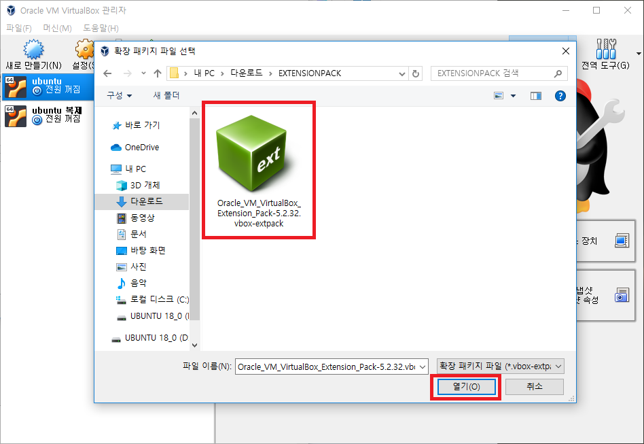This screenshot has width=644, height=444.
Task: Expand the view options dropdown arrow
Action: 513,96
